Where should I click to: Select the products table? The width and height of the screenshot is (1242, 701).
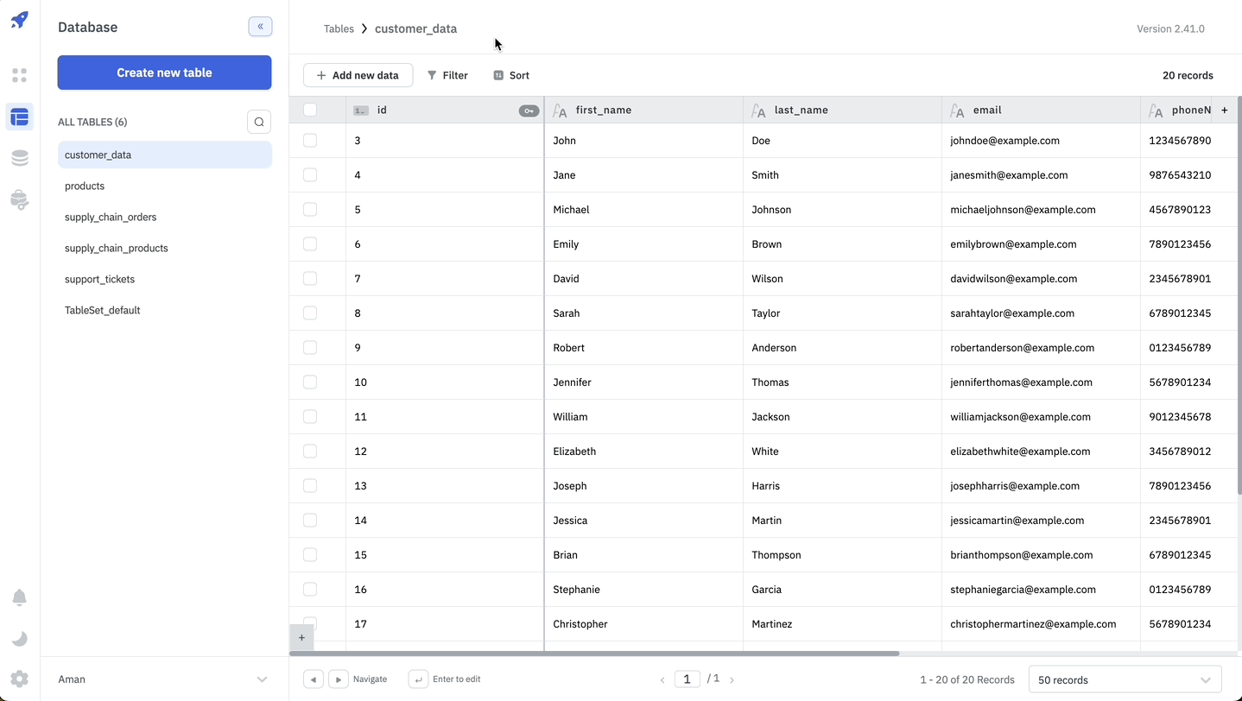click(x=85, y=186)
